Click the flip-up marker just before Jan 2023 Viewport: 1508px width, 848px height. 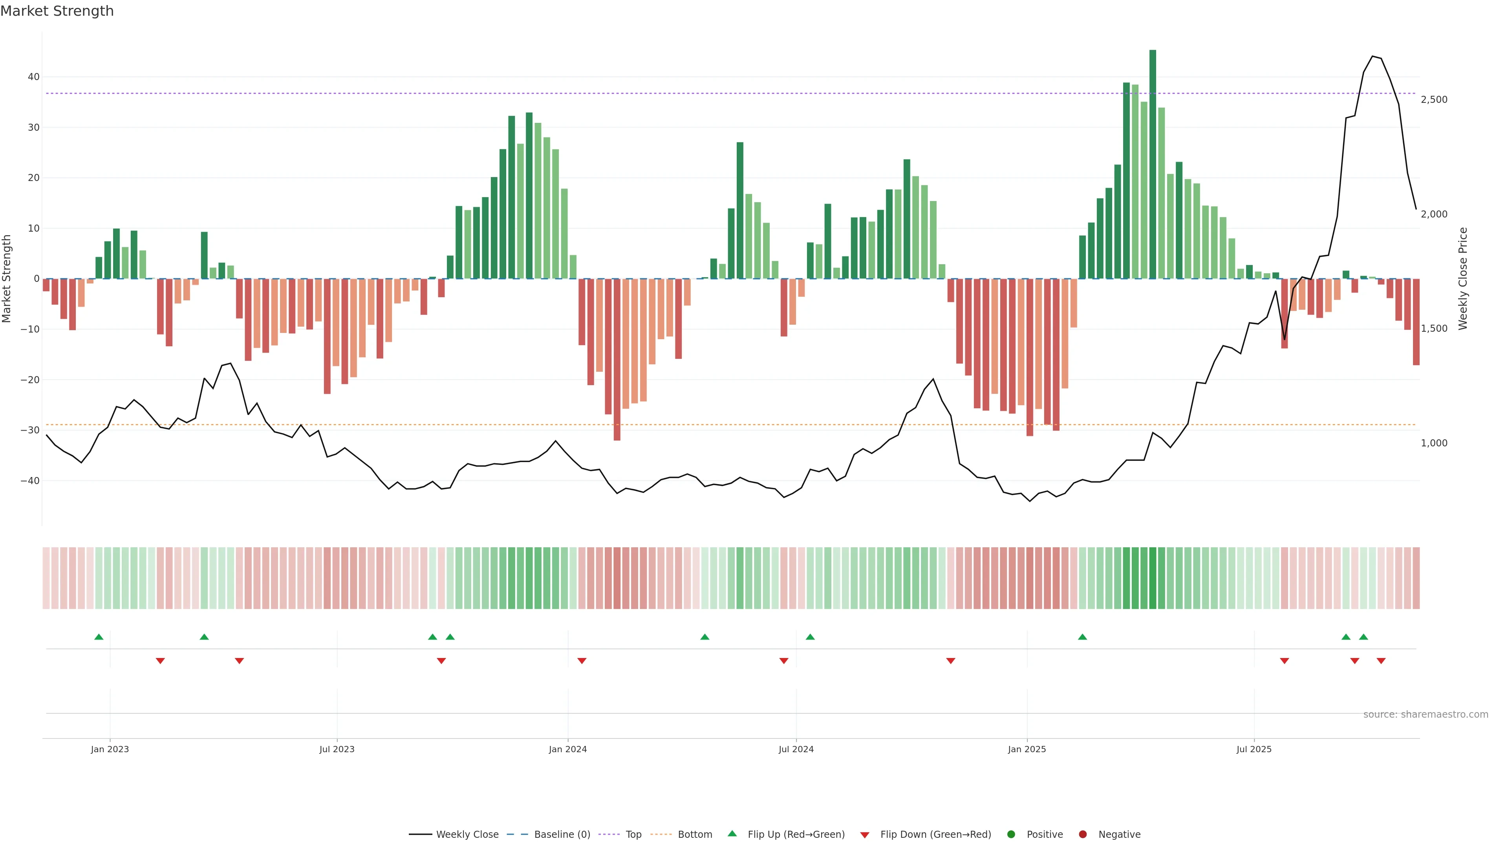pyautogui.click(x=99, y=637)
